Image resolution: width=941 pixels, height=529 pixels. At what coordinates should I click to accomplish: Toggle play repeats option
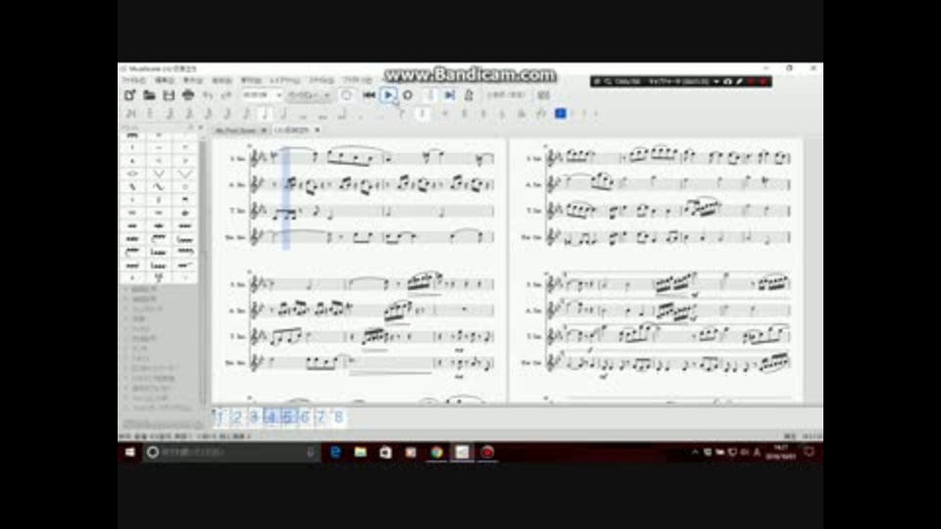click(429, 95)
